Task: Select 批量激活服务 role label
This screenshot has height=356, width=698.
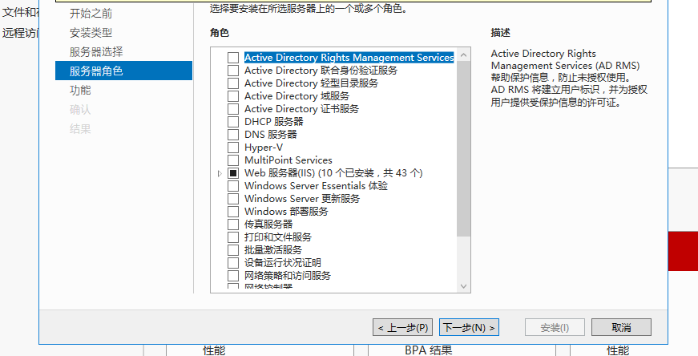Action: pyautogui.click(x=273, y=250)
